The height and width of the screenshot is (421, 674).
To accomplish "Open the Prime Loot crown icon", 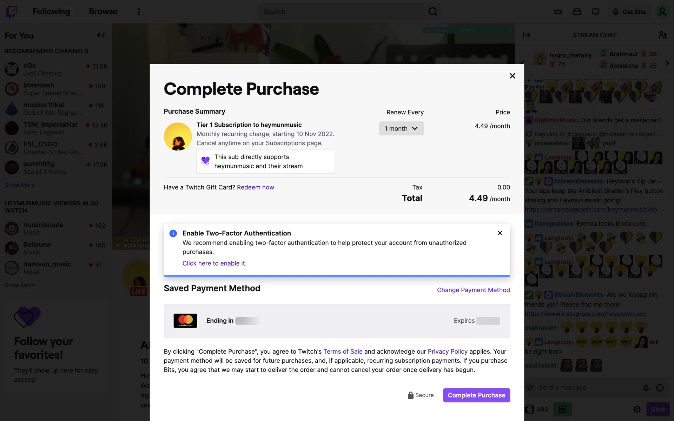I will 558,12.
